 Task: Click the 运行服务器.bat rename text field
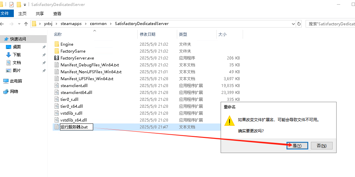(76, 127)
